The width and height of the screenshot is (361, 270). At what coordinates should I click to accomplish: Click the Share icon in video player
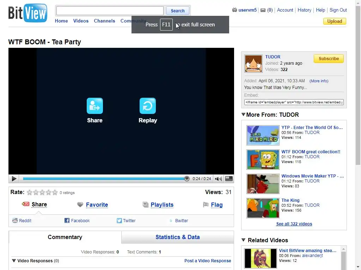point(94,106)
